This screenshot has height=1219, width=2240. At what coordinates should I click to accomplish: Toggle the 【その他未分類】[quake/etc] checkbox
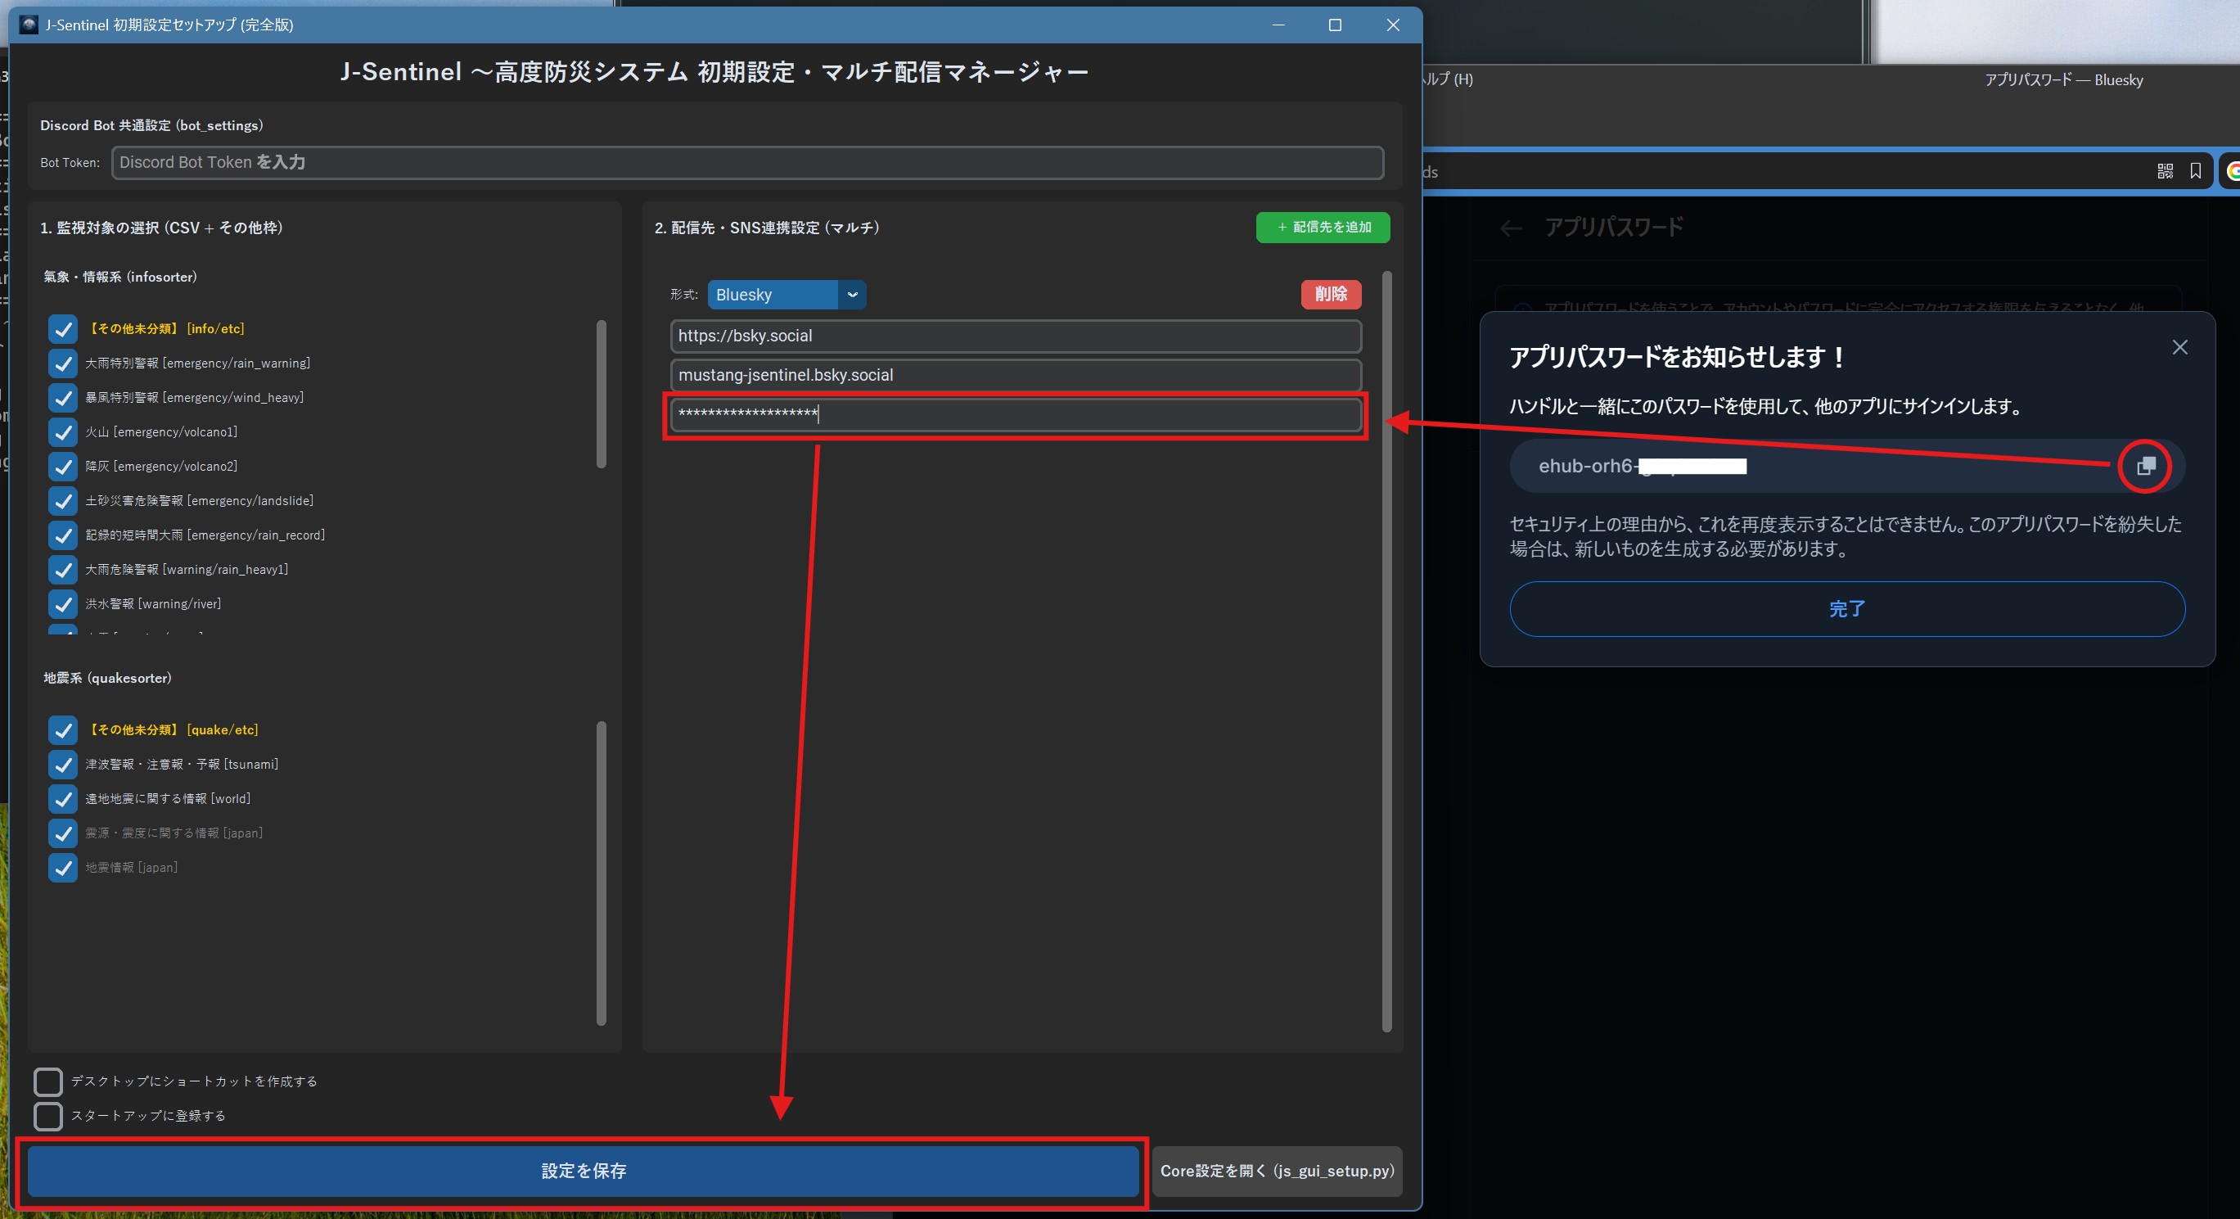click(x=62, y=730)
